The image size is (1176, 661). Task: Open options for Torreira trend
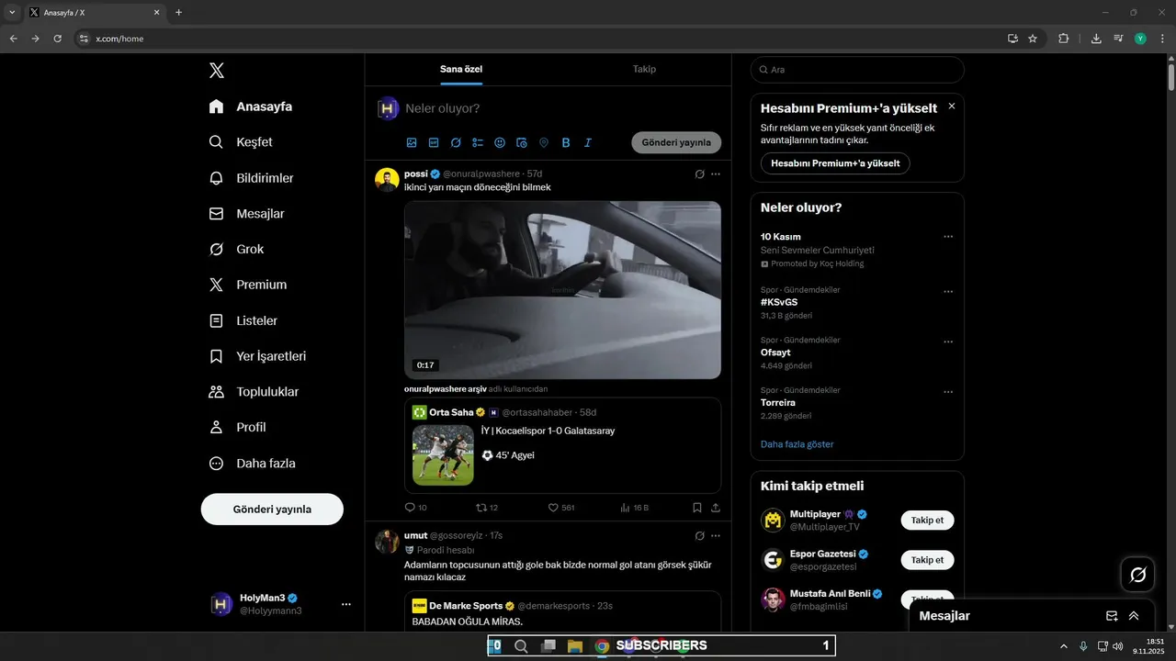tap(948, 392)
